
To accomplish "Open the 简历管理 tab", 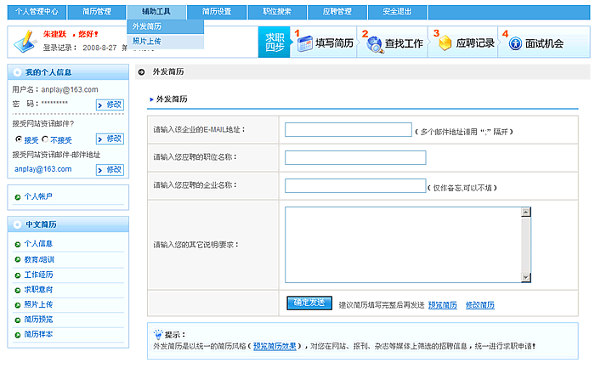I will click(97, 11).
